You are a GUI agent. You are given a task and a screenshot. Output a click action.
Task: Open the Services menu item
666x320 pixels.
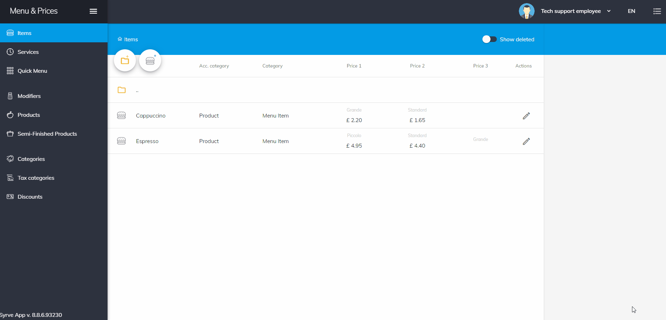tap(28, 52)
